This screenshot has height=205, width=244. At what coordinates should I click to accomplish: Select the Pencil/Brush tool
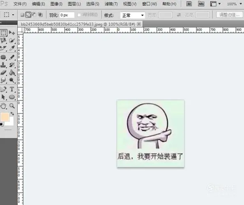(12, 57)
